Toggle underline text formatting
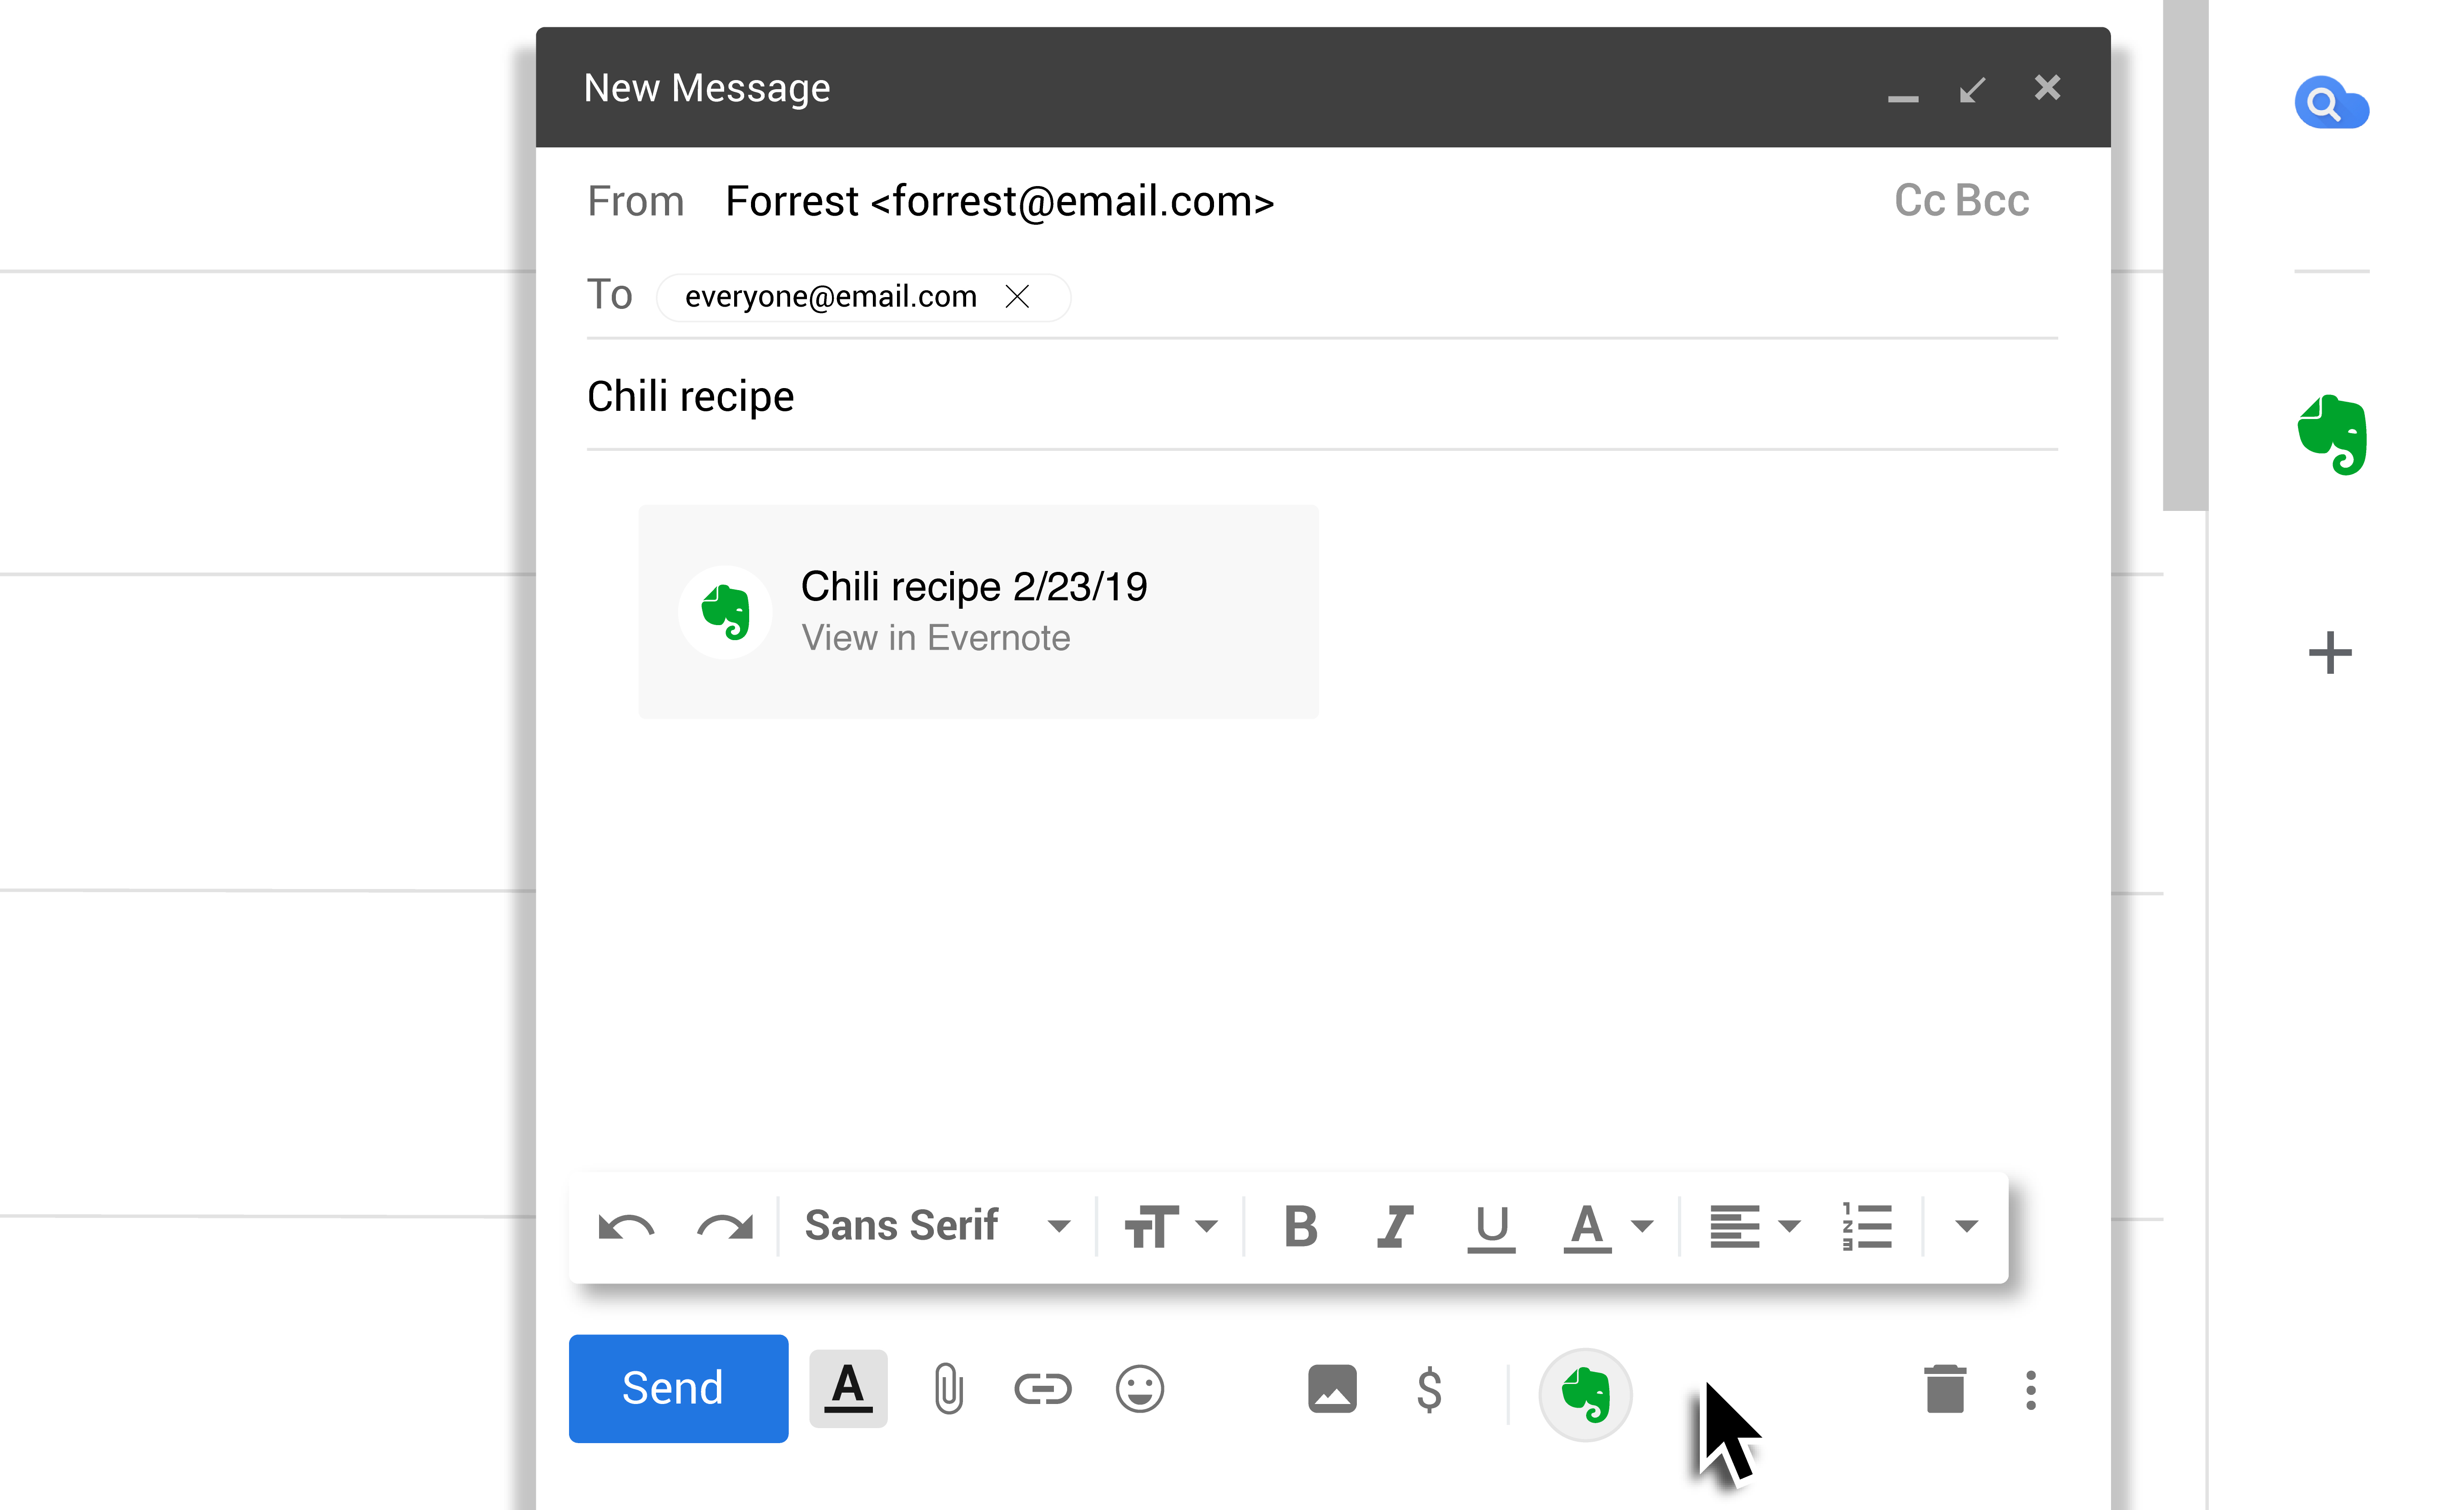This screenshot has width=2464, height=1510. 1490,1225
